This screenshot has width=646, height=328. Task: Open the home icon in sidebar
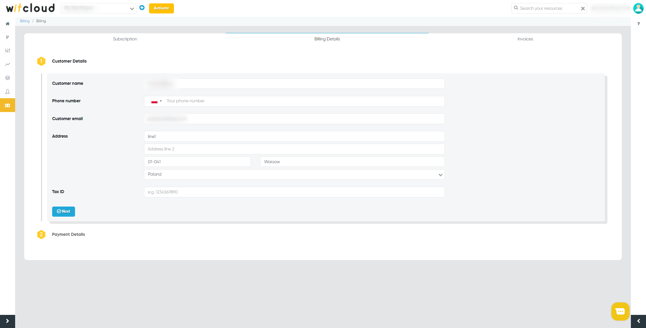(7, 24)
